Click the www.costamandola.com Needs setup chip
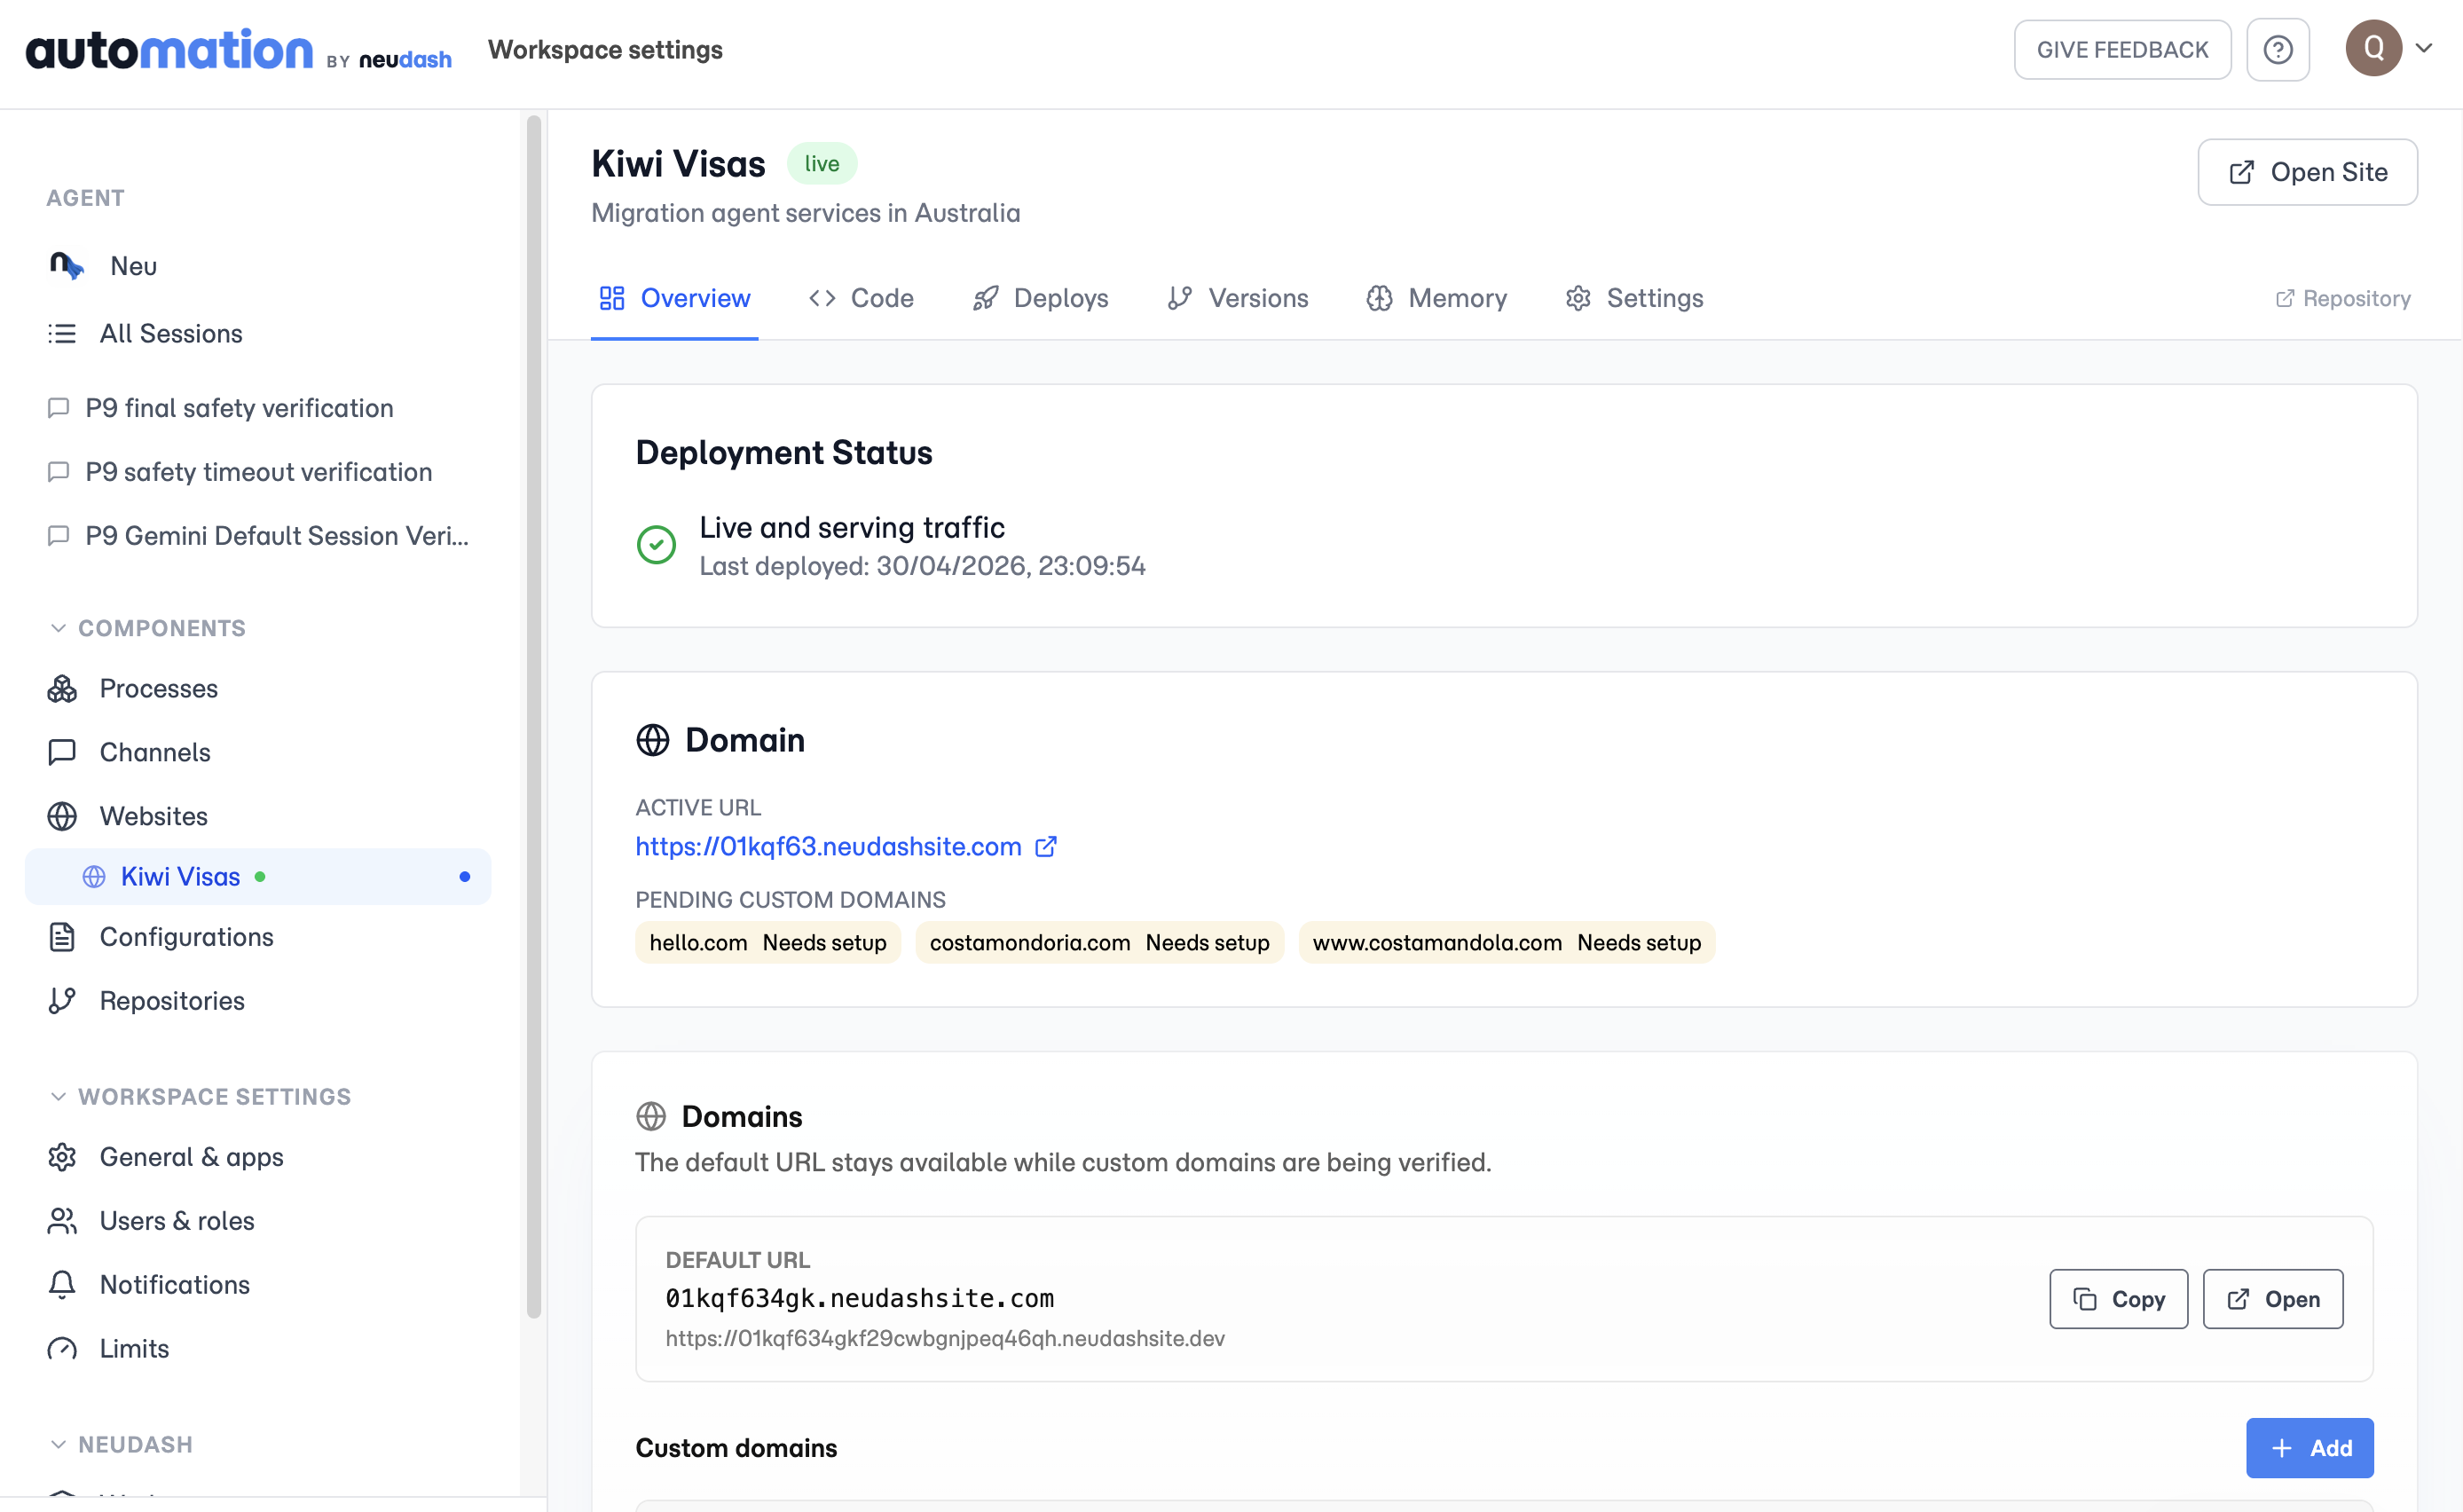The image size is (2463, 1512). coord(1507,943)
